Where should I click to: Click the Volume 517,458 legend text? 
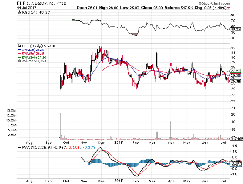(x=34, y=61)
